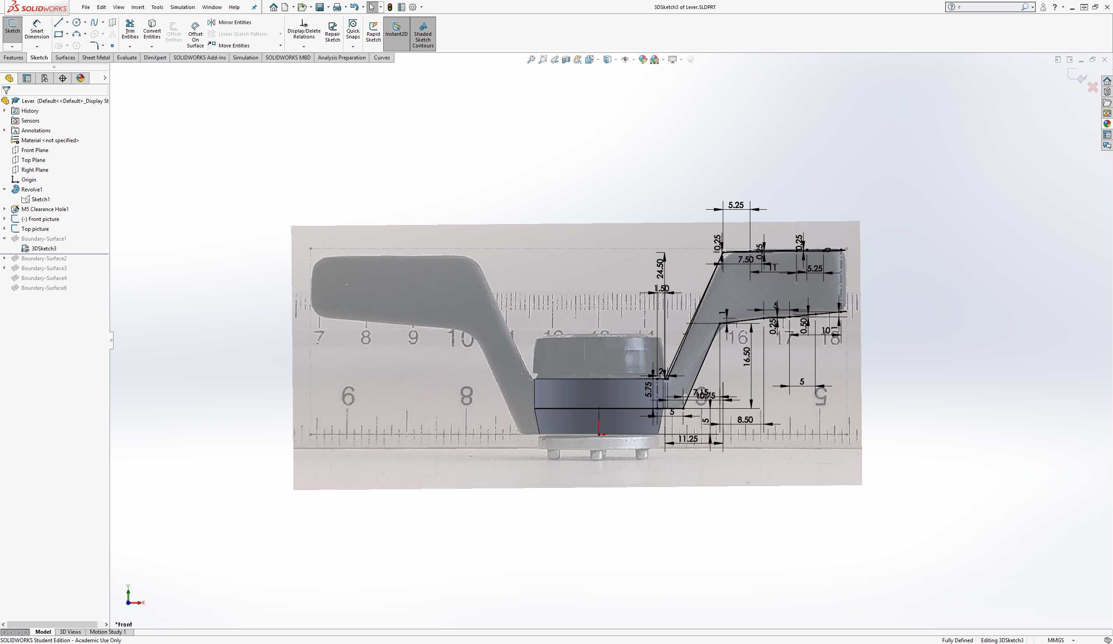Select the Smart Dimension tool
1113x644 pixels.
point(37,29)
